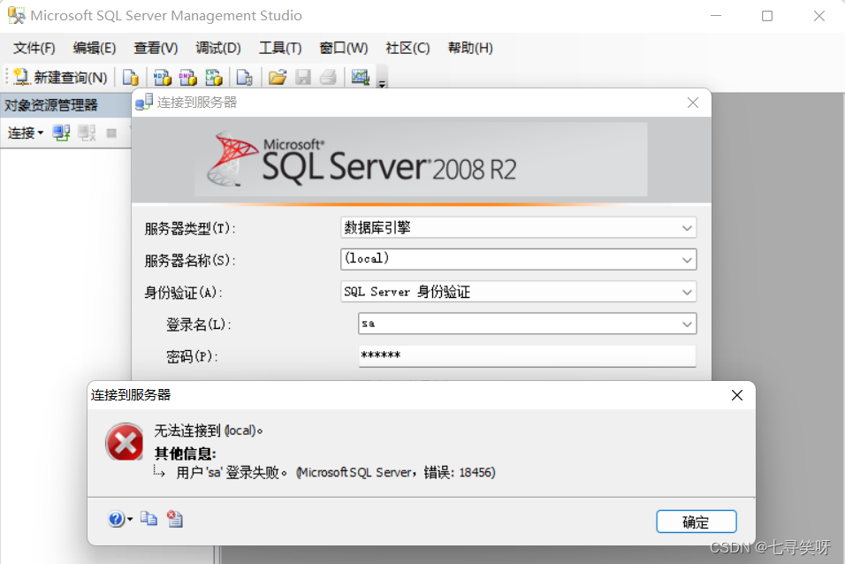Screen dimensions: 845x564
Task: Open the 调试(D) menu
Action: (217, 48)
